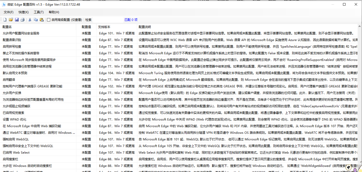
Task: Sort by the 配置说明 column header
Action: [248, 27]
